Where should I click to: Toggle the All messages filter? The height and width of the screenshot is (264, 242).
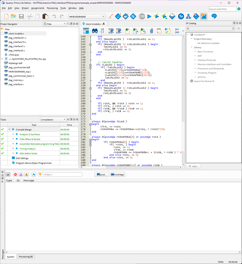coord(8,175)
